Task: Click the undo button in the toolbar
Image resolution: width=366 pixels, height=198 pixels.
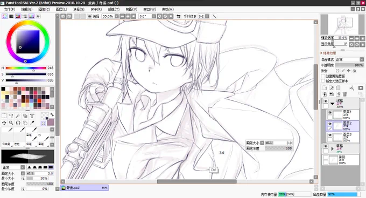Action: (63, 16)
